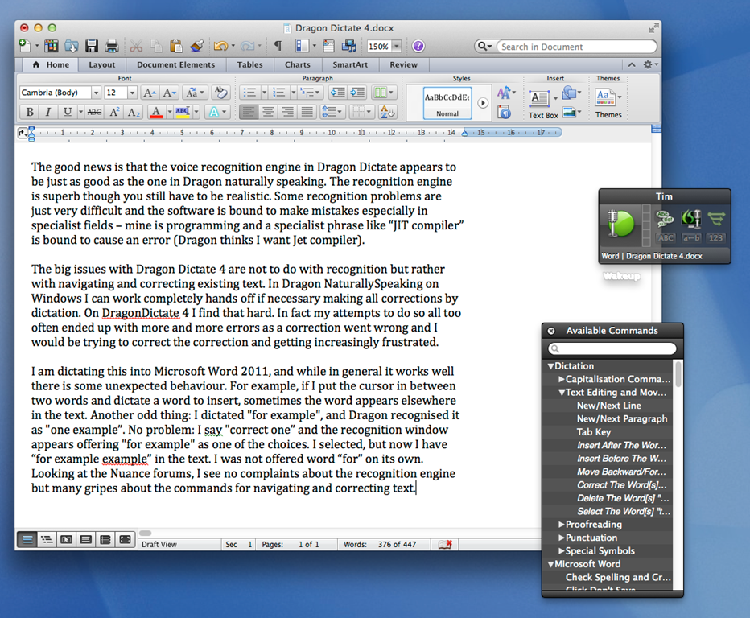Viewport: 750px width, 618px height.
Task: Switch to the Tables tab
Action: (249, 64)
